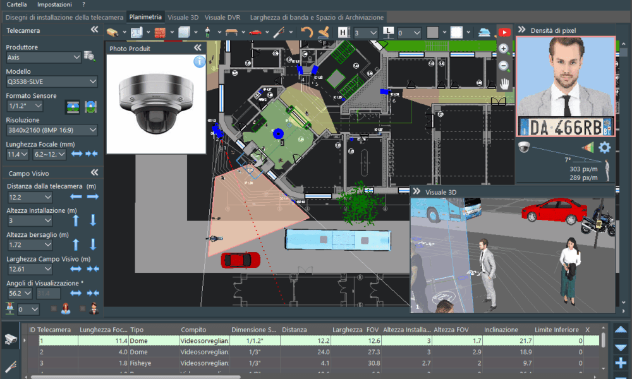Screen dimensions: 632x379
Task: Collapse the Telecamera panel
Action: pos(95,30)
